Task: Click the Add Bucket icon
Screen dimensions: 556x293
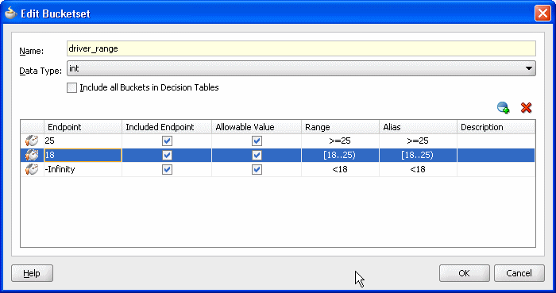Action: (503, 107)
